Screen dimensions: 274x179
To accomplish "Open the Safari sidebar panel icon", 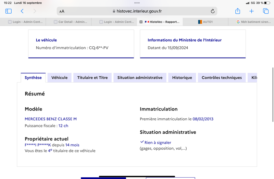I will (x=8, y=11).
